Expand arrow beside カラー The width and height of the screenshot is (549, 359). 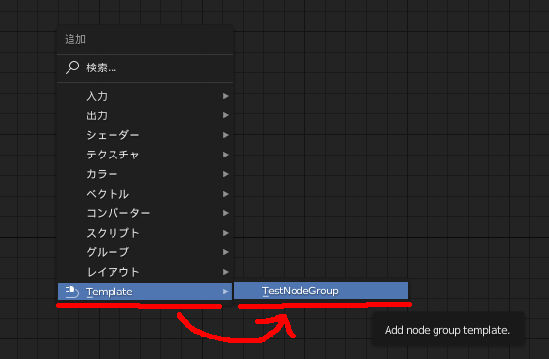click(226, 174)
